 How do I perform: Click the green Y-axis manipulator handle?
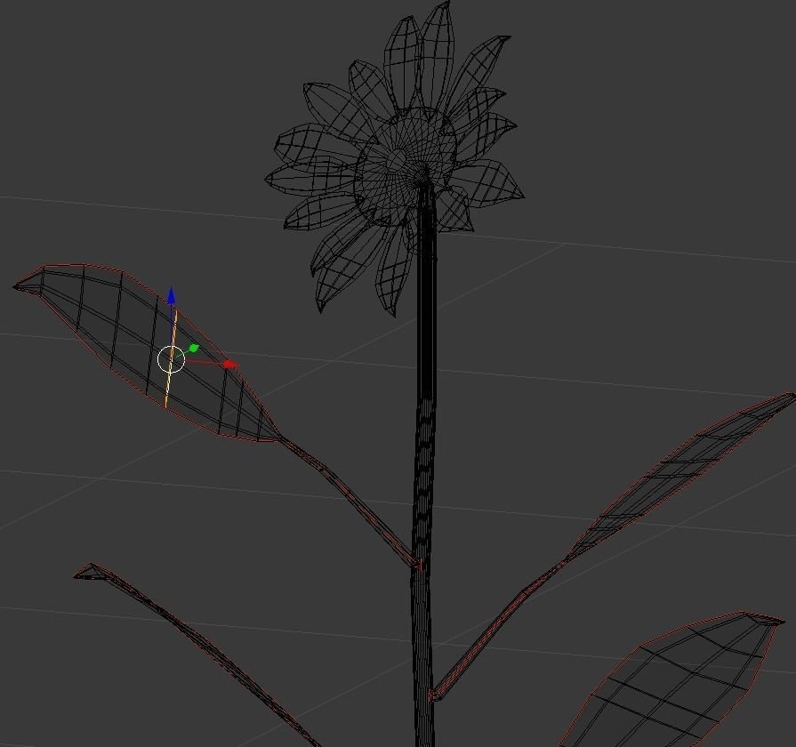pos(194,348)
